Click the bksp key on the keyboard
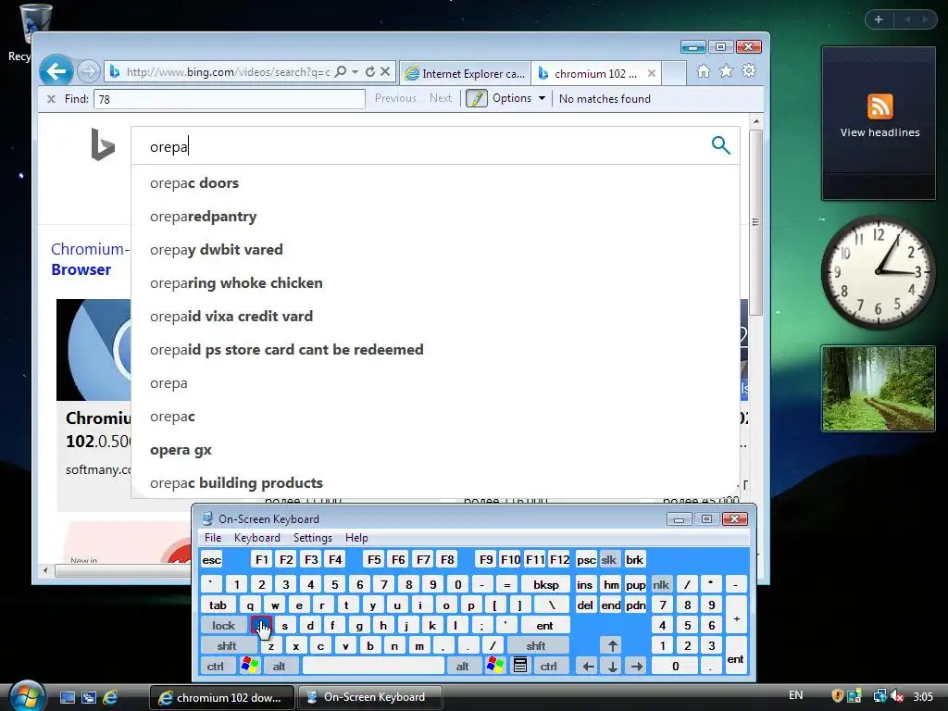The height and width of the screenshot is (711, 948). click(x=546, y=585)
